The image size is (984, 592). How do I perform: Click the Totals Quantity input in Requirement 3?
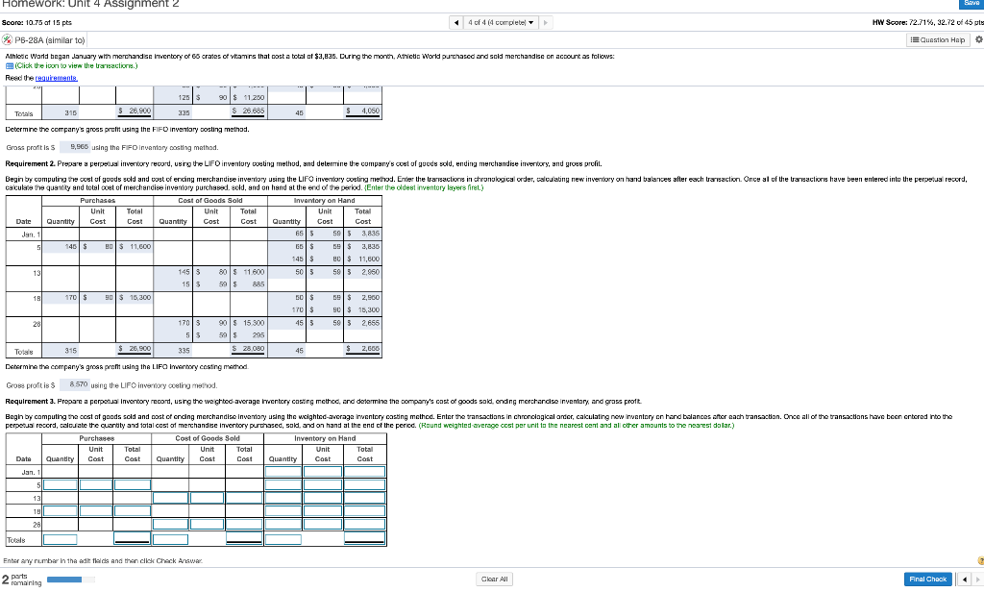tap(61, 538)
